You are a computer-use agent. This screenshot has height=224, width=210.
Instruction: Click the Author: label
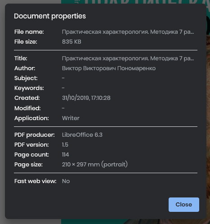point(25,68)
